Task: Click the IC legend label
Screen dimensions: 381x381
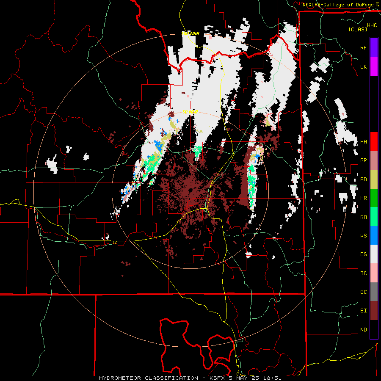Action: point(363,273)
